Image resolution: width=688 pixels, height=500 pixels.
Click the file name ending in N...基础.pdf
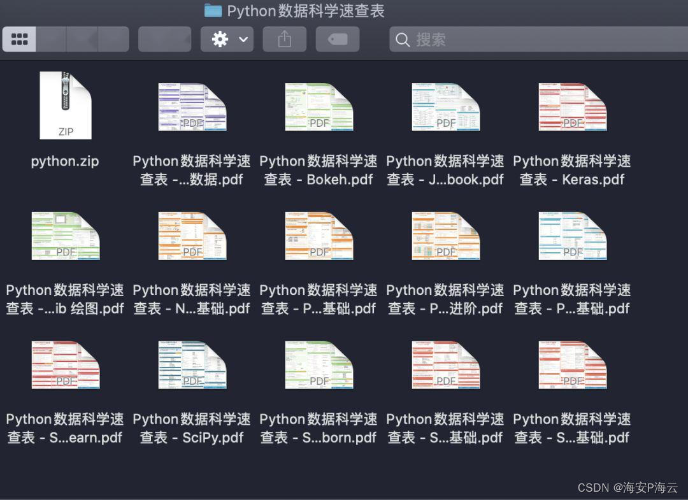tap(192, 299)
